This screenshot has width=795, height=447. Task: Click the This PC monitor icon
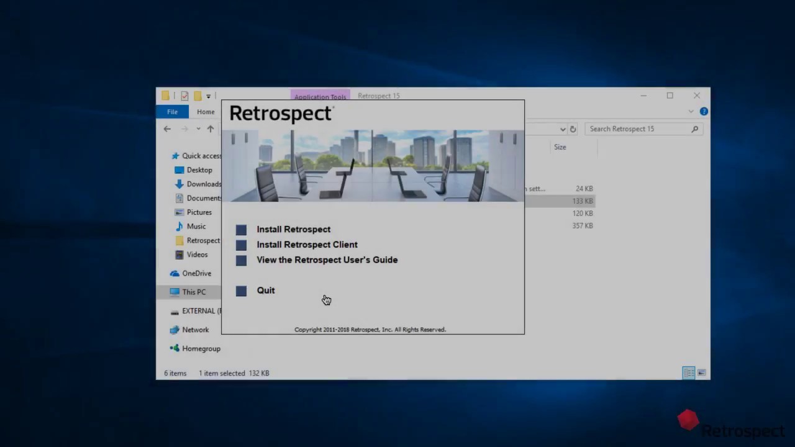(175, 292)
